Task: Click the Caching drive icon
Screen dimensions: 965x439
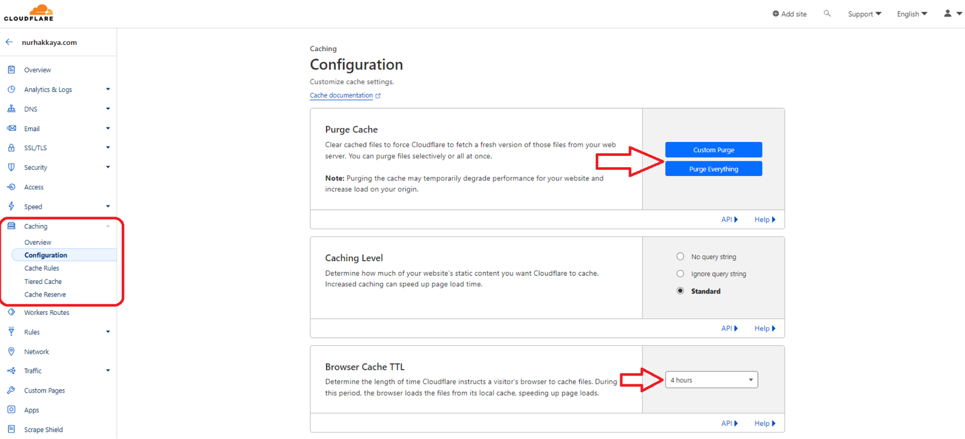Action: pos(12,226)
